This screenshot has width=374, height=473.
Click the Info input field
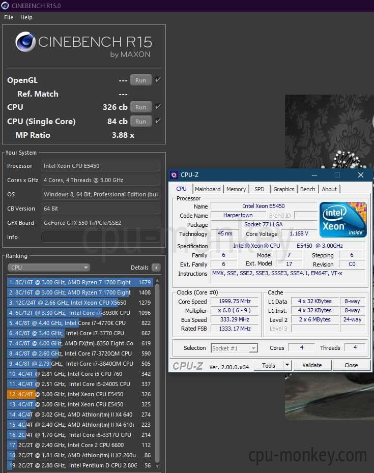pyautogui.click(x=101, y=237)
